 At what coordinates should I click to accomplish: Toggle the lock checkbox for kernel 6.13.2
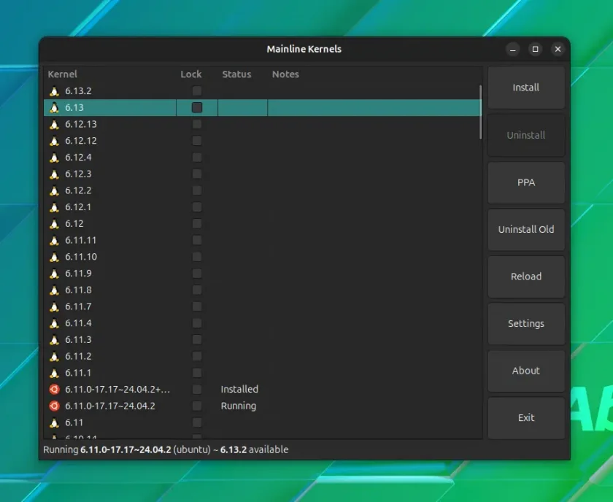pyautogui.click(x=197, y=91)
